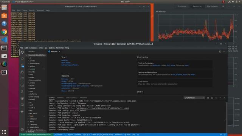Show Applications grid in the dock
This screenshot has width=242, height=136.
[x=4, y=132]
